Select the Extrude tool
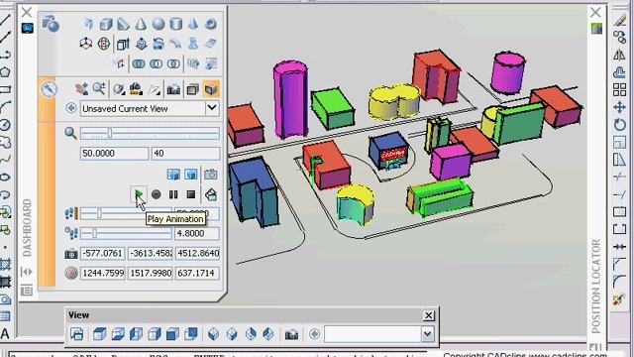The image size is (634, 357). [x=123, y=44]
